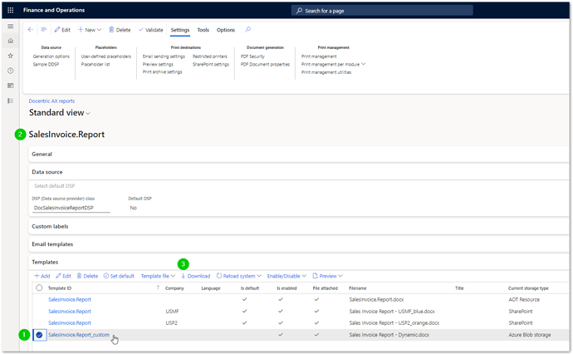Select the Settings tab
Viewport: 573px width, 354px height.
180,30
